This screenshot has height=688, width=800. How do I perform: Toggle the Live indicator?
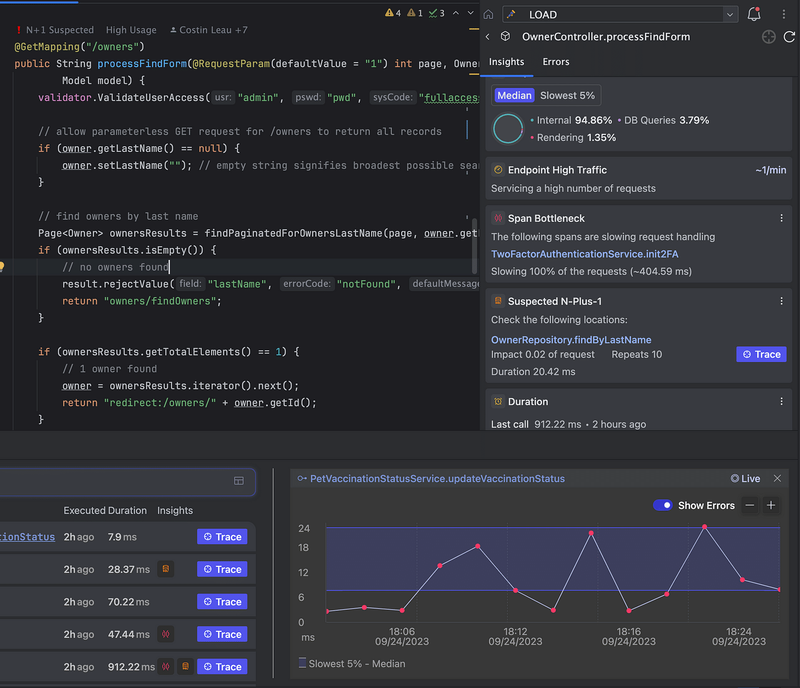(x=746, y=479)
